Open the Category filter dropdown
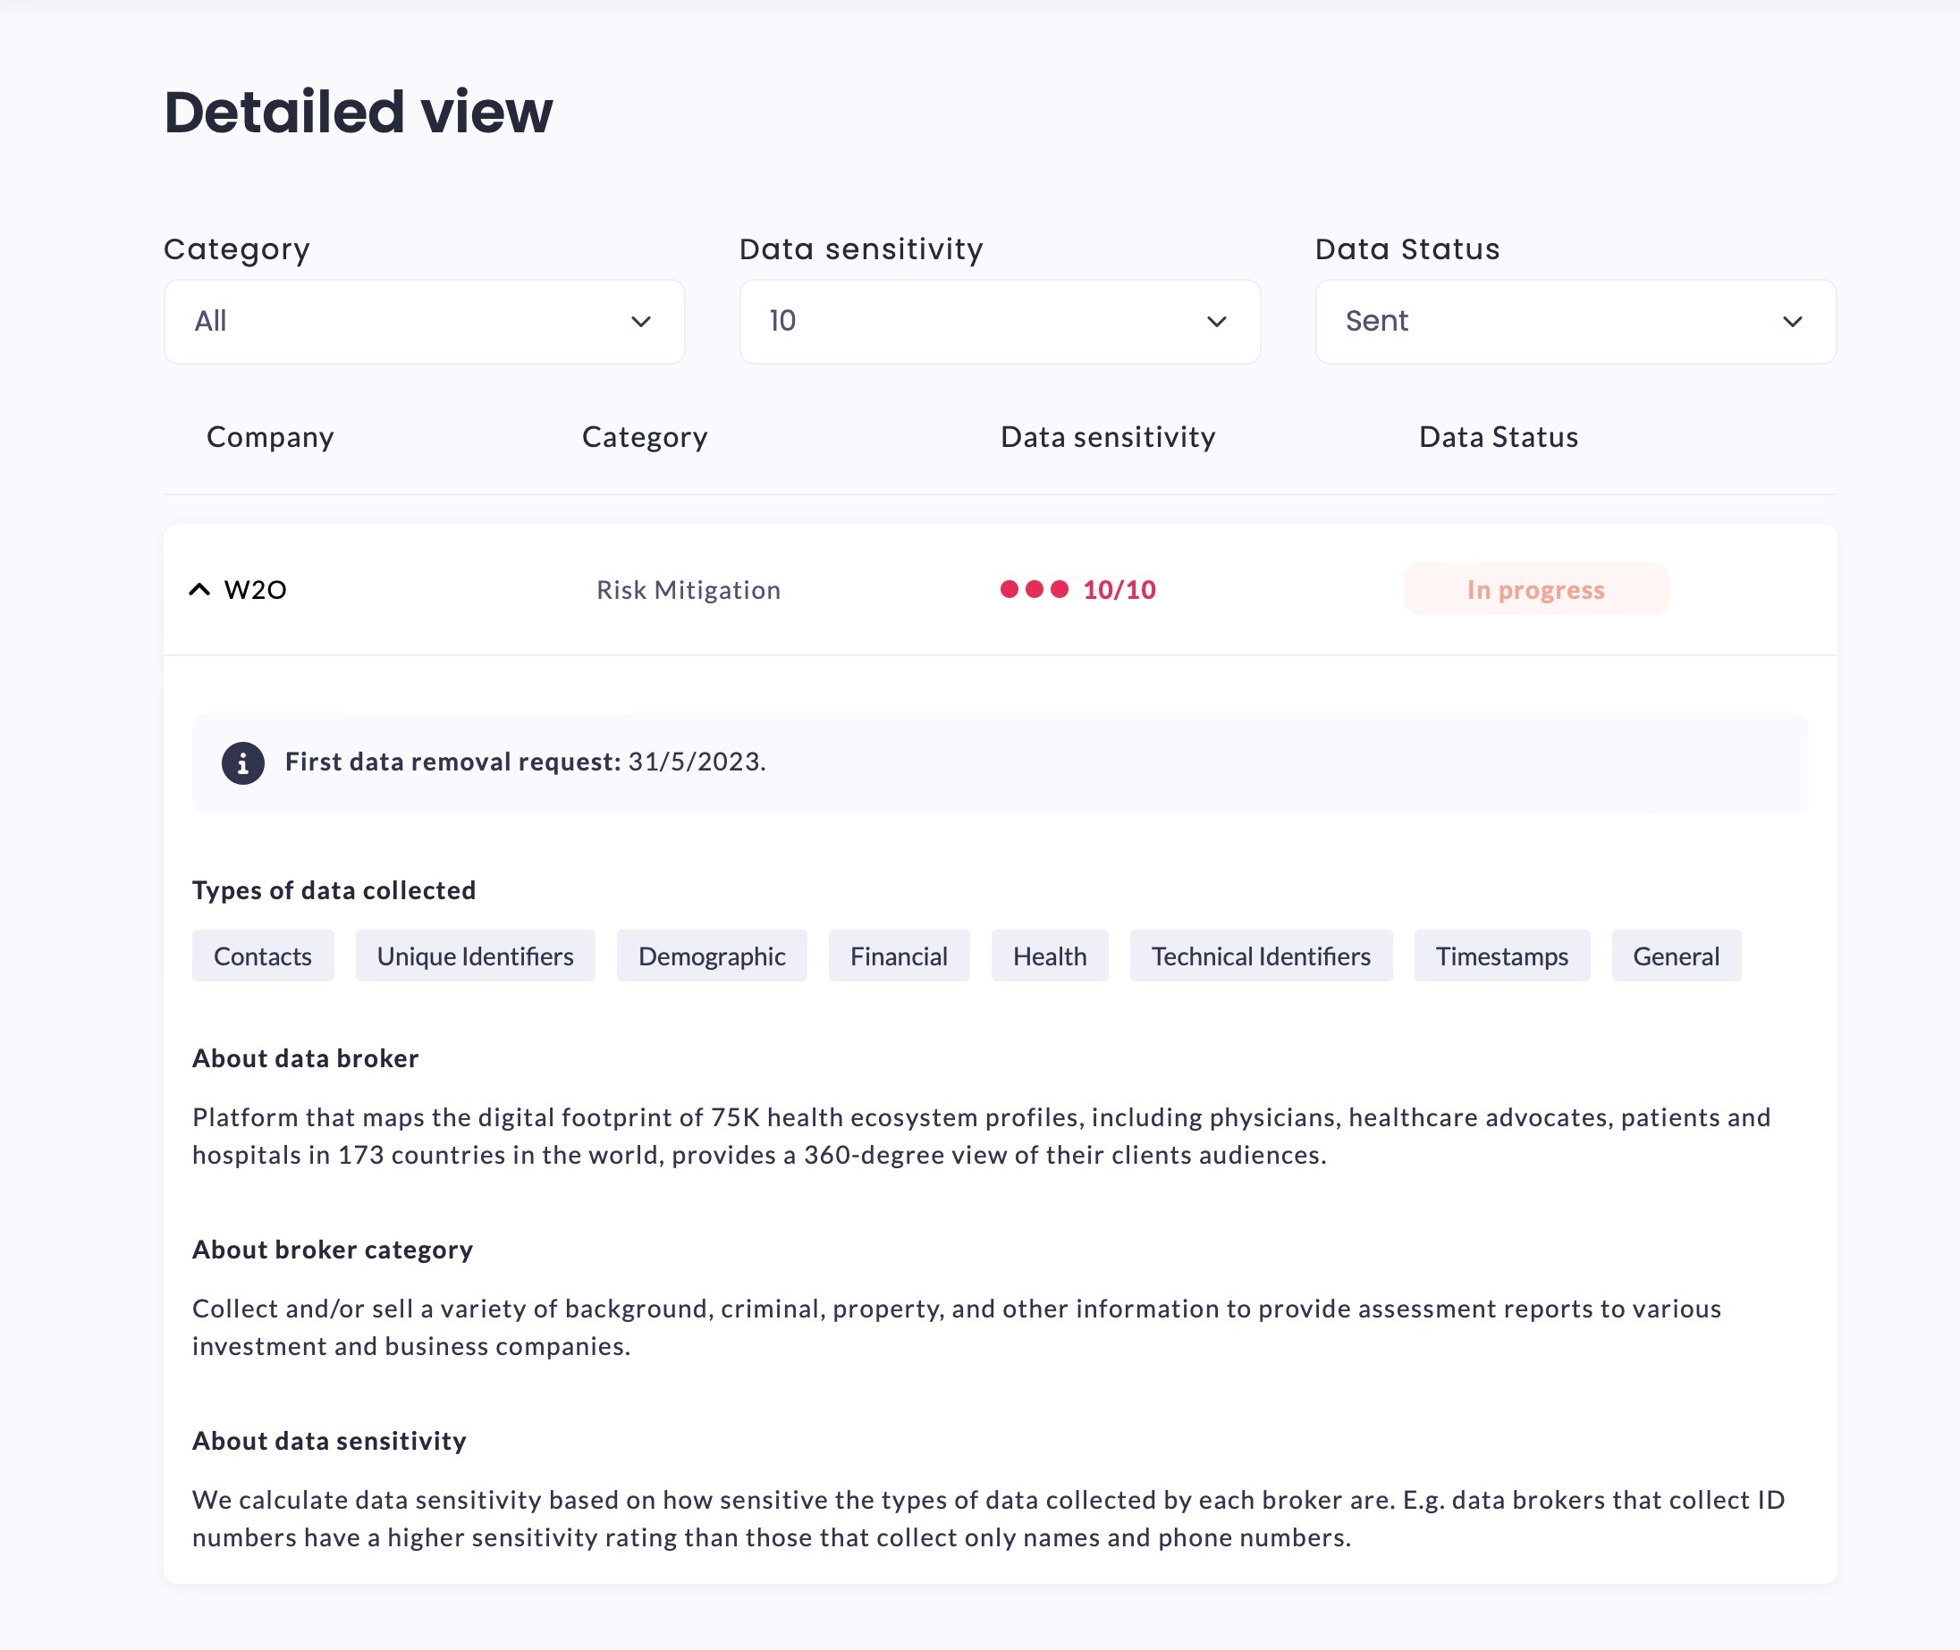This screenshot has height=1650, width=1960. click(424, 322)
